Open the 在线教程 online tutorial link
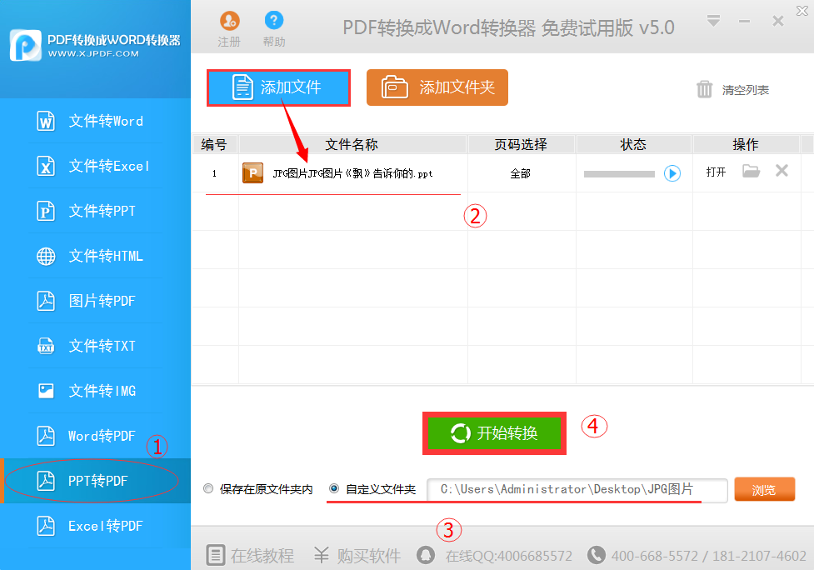 point(262,556)
